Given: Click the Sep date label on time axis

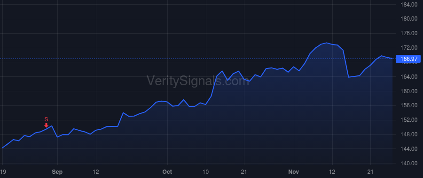Looking at the screenshot, I should (x=57, y=172).
